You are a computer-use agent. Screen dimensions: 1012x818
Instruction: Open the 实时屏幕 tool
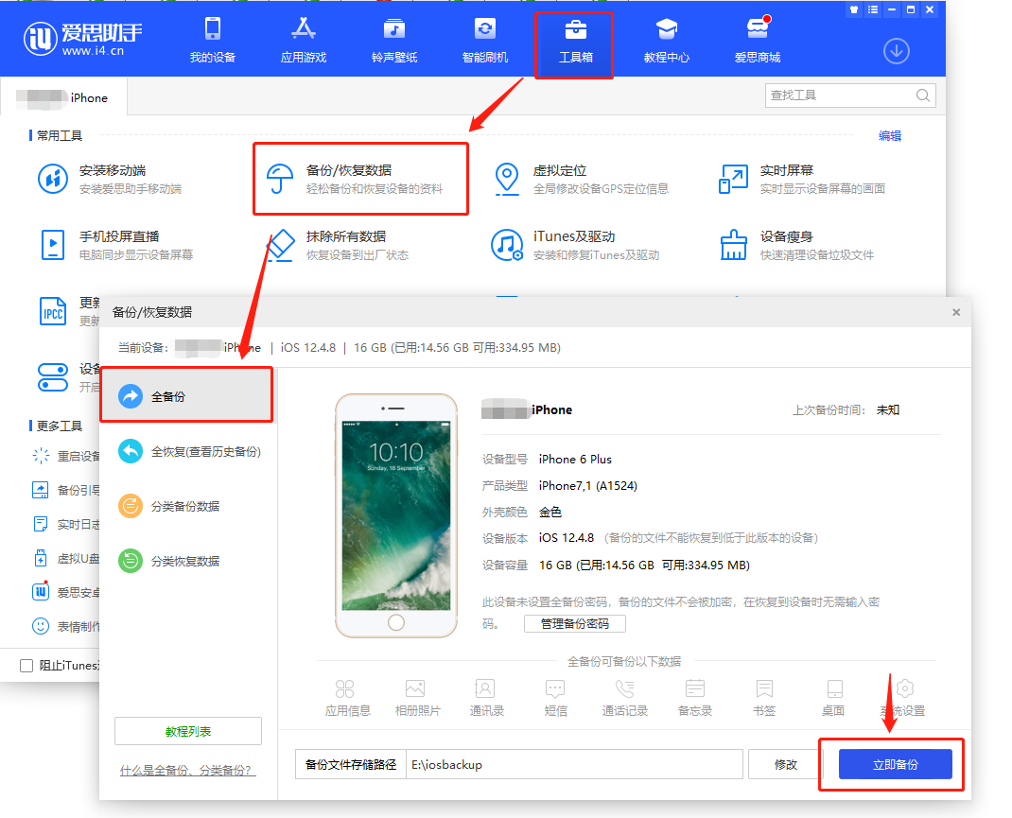tap(802, 179)
